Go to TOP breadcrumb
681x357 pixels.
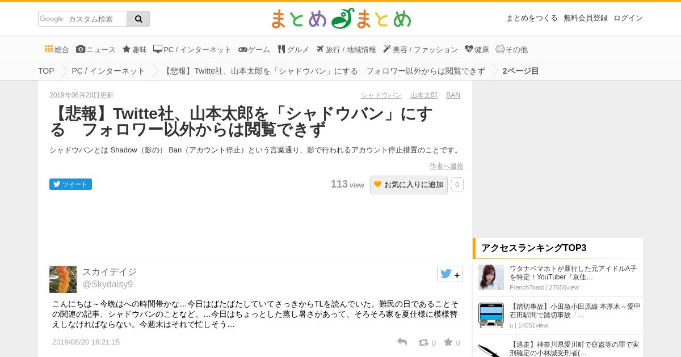46,71
